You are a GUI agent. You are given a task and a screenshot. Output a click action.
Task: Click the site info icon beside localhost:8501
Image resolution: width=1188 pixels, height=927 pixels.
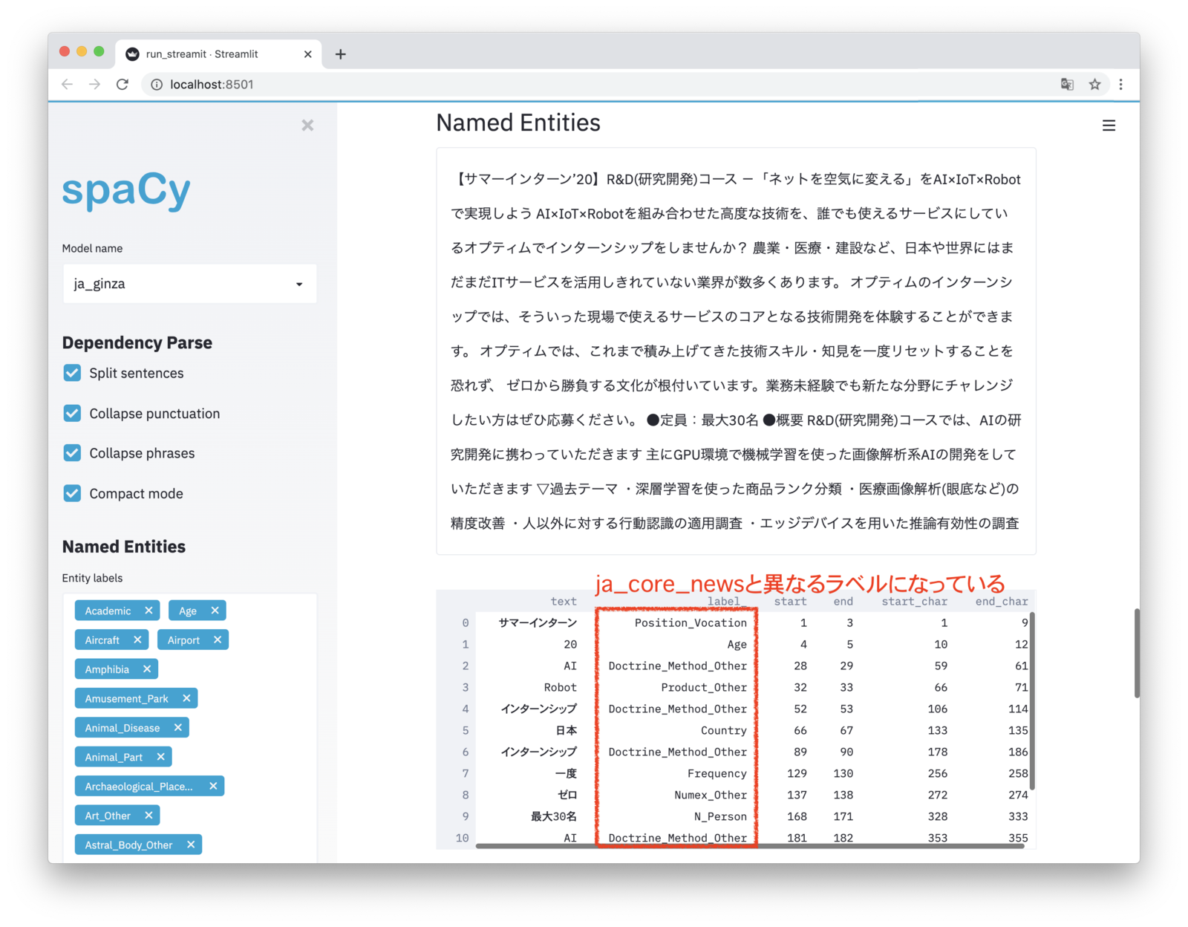156,84
